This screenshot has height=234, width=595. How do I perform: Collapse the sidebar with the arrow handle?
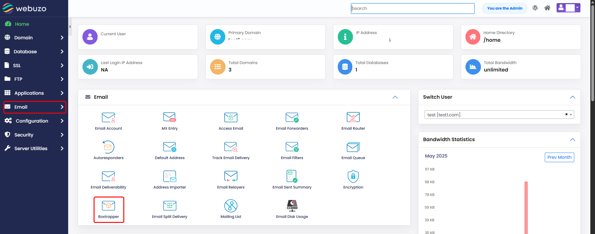[x=70, y=27]
